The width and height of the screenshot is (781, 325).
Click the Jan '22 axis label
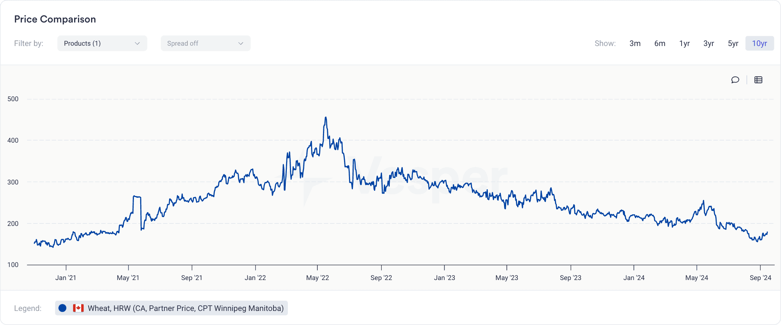[255, 278]
